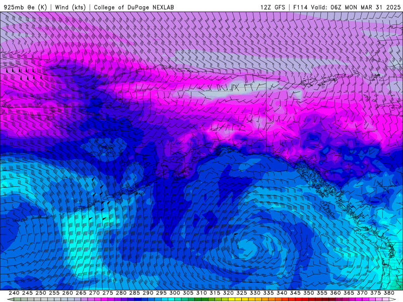Image resolution: width=403 pixels, height=302 pixels.
Task: Click the "Wind (kts)" header label
Action: point(70,7)
